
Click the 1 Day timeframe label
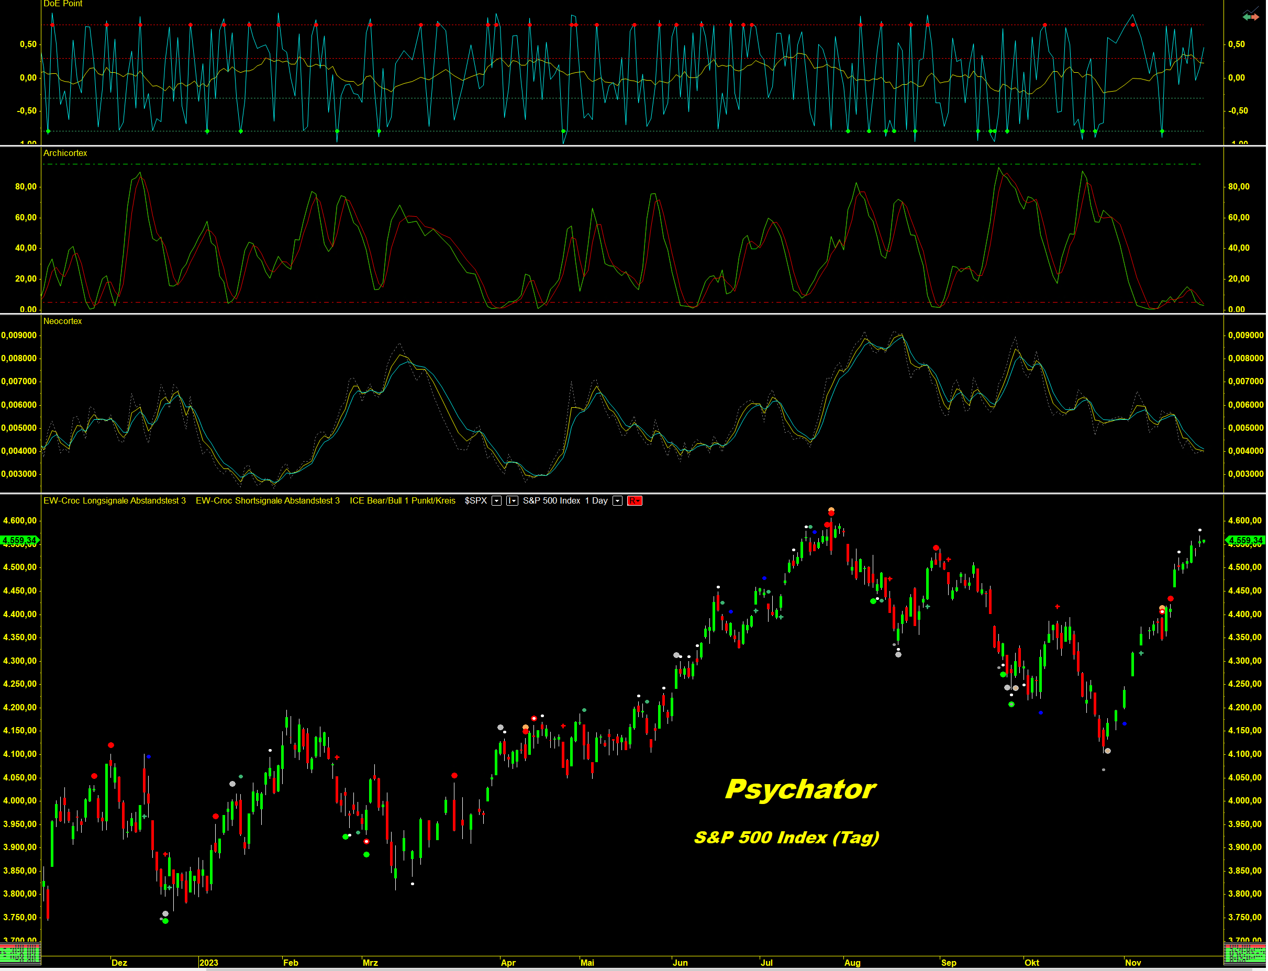tap(596, 501)
